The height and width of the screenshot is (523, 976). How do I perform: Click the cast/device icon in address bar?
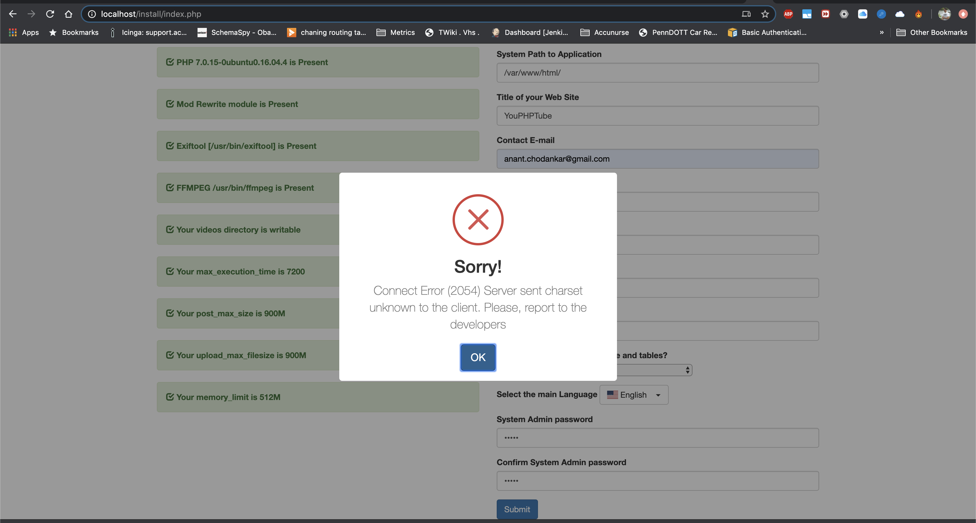pyautogui.click(x=747, y=14)
